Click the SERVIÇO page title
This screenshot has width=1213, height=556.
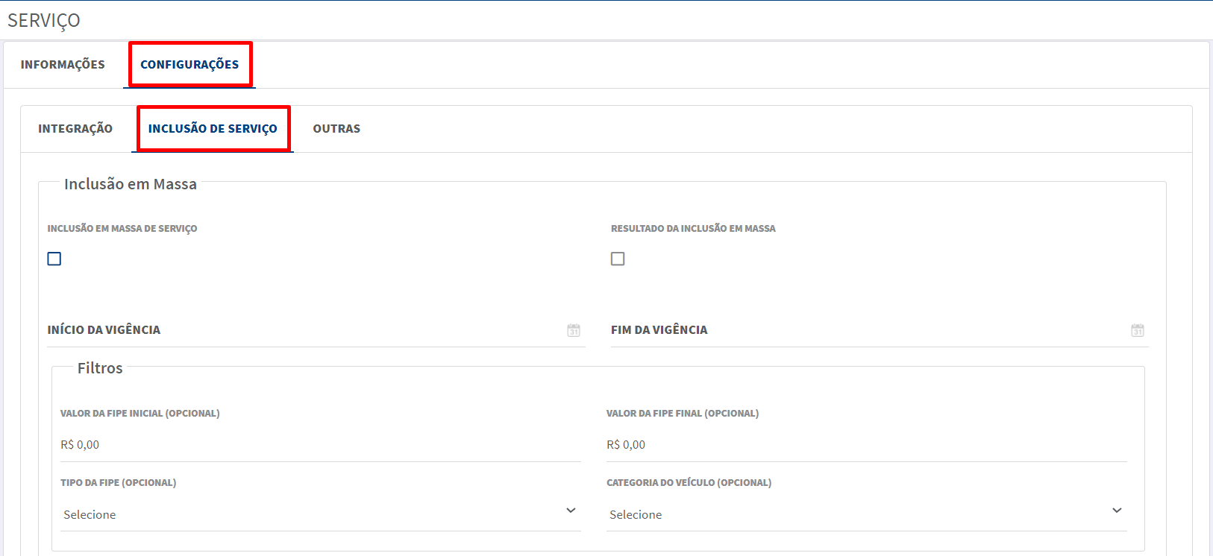[44, 21]
